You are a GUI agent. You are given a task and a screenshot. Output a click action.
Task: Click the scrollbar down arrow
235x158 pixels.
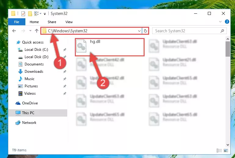pos(228,145)
